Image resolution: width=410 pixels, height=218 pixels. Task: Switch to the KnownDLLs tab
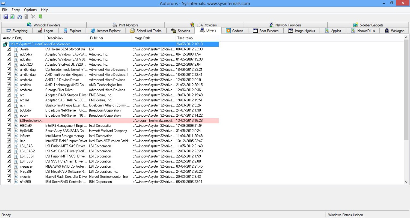363,31
